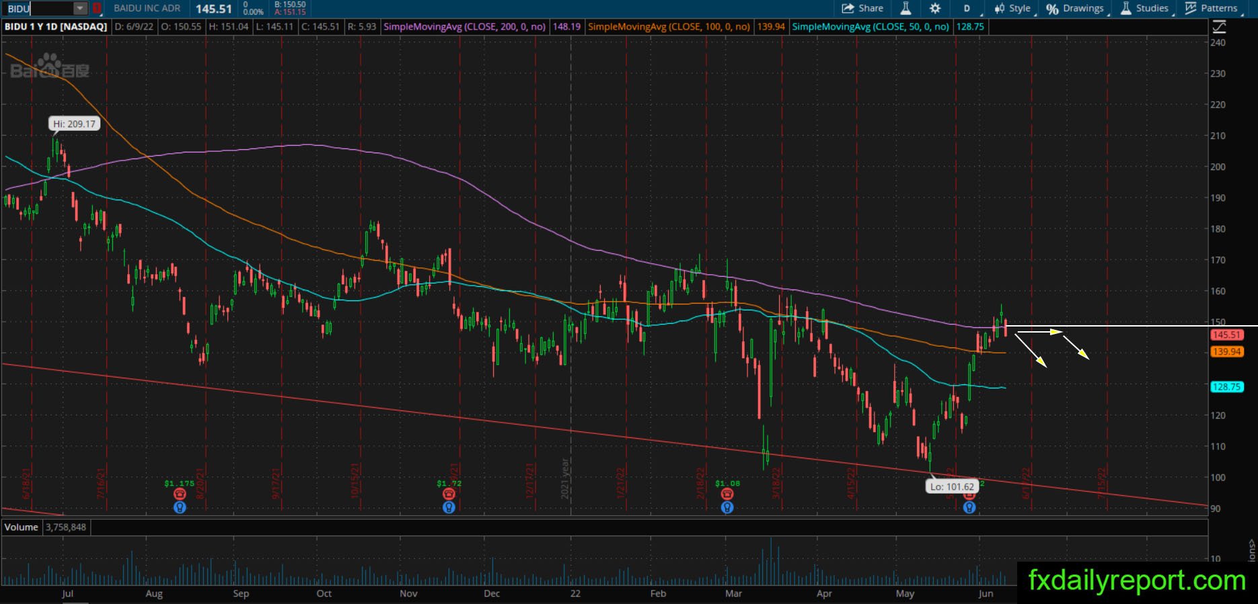Click the BIDU 1 Y 1D [NASDAQ] label

(x=56, y=27)
